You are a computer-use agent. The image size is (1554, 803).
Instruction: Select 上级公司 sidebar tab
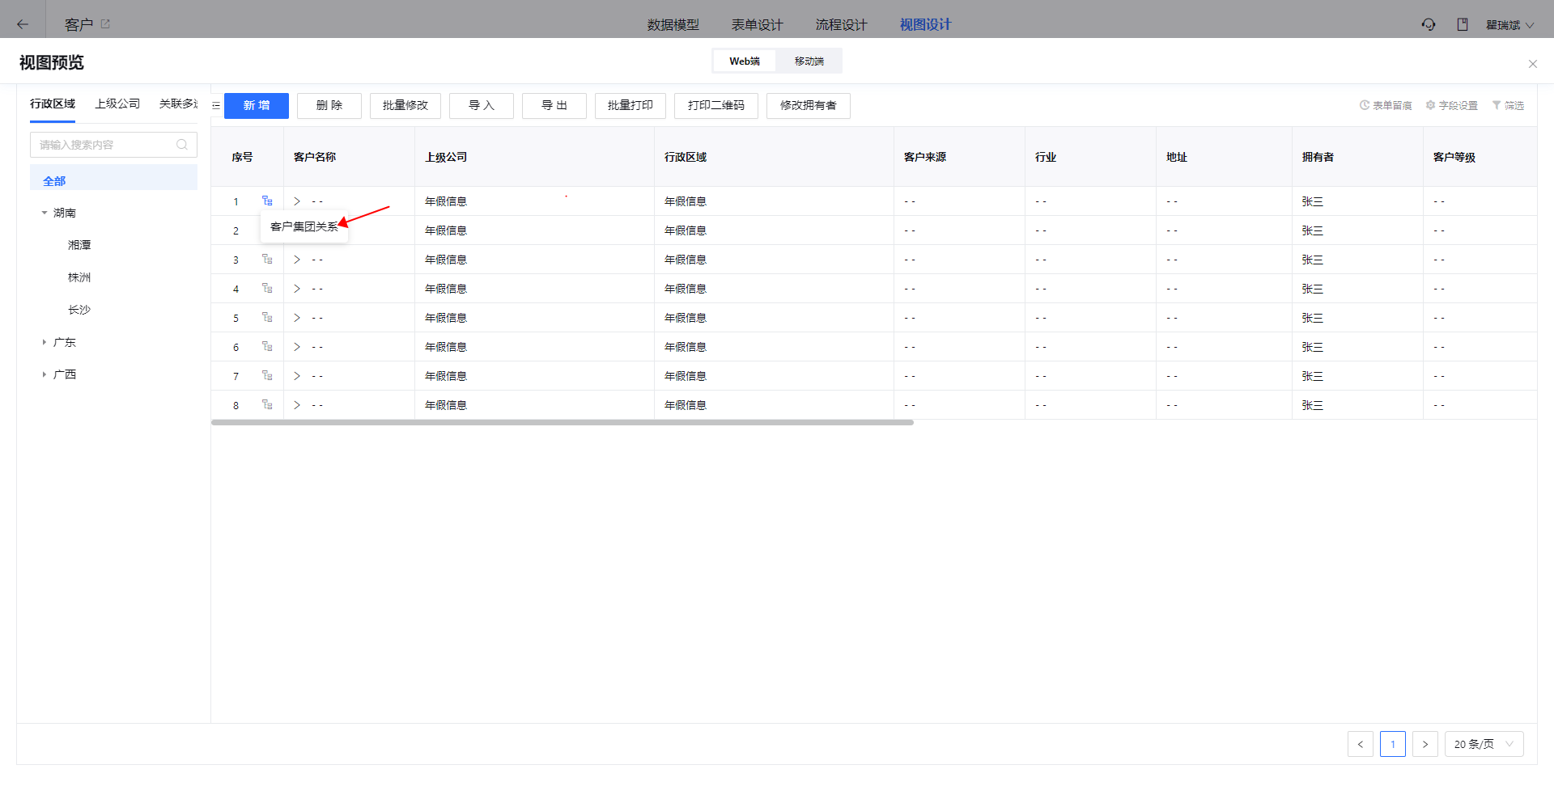tap(117, 104)
